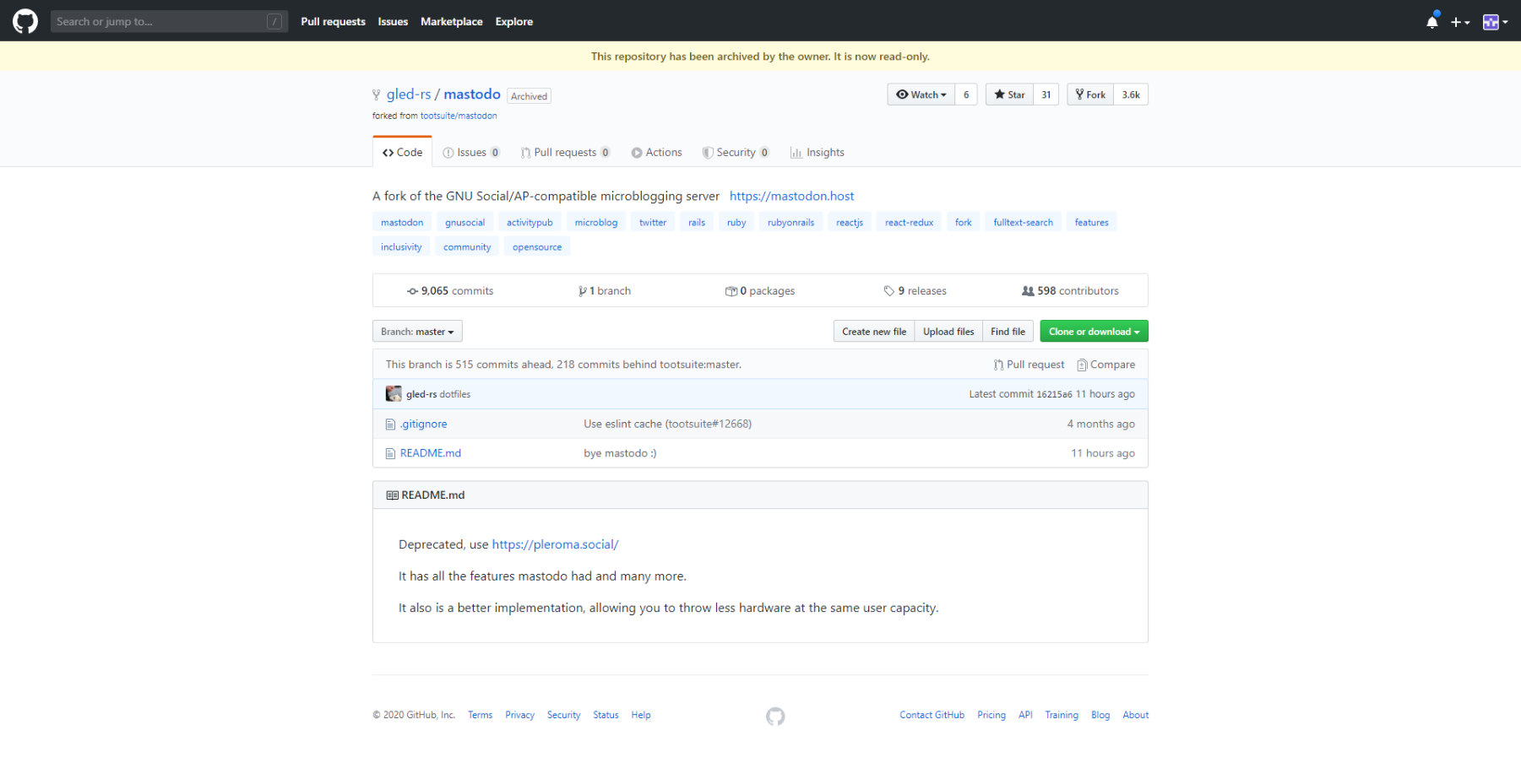Click the GitHub octocat logo in header
Image resolution: width=1521 pixels, height=768 pixels.
[x=25, y=21]
